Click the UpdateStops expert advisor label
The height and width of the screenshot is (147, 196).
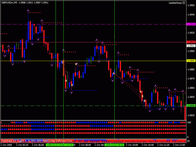(175, 3)
